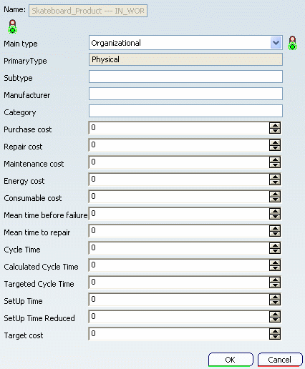Lower Energy cost using down spinner
The image size is (305, 369).
[275, 182]
